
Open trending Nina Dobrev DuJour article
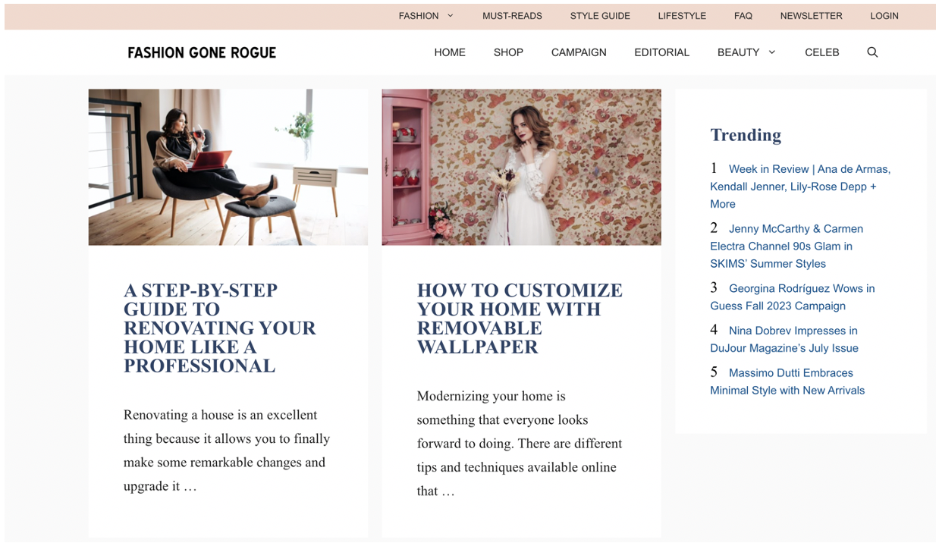point(784,339)
